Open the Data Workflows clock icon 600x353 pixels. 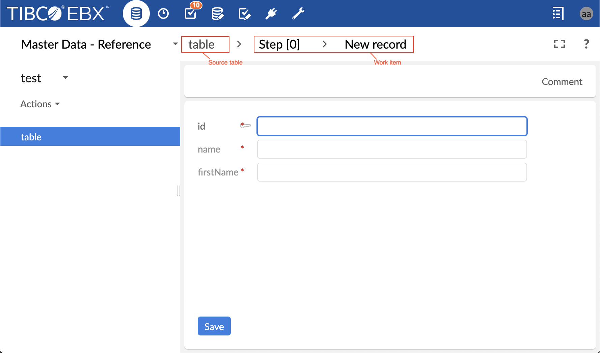(x=163, y=14)
